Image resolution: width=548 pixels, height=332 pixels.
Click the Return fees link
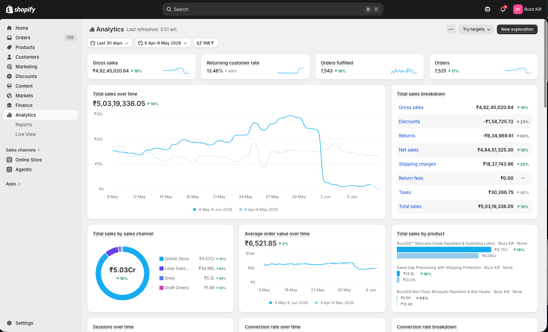point(411,178)
